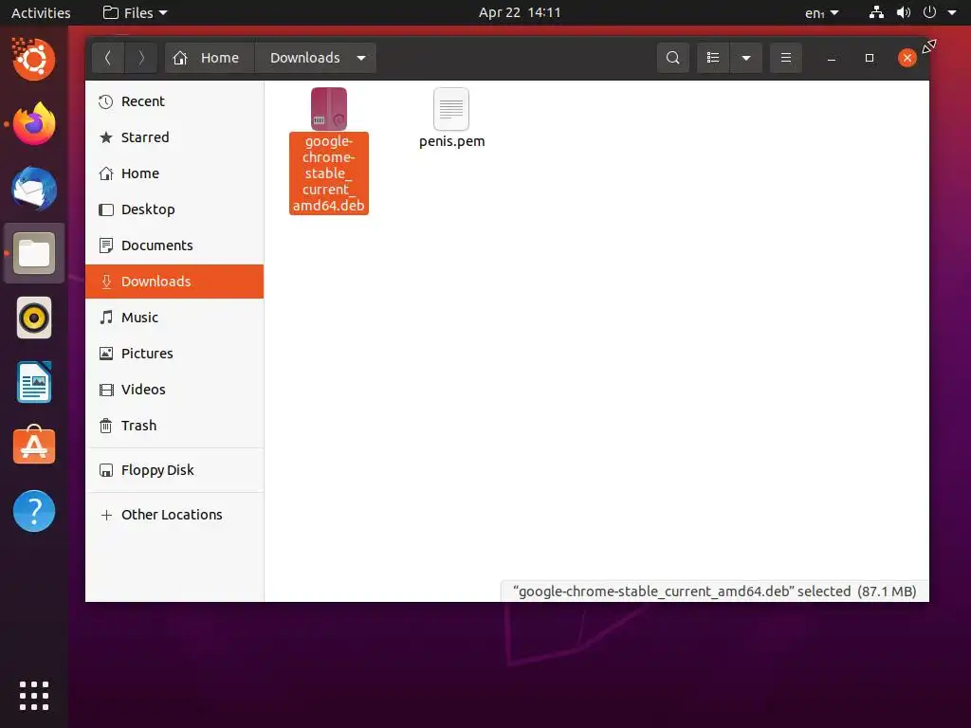This screenshot has height=728, width=971.
Task: Launch Firefox from the dock
Action: click(x=34, y=124)
